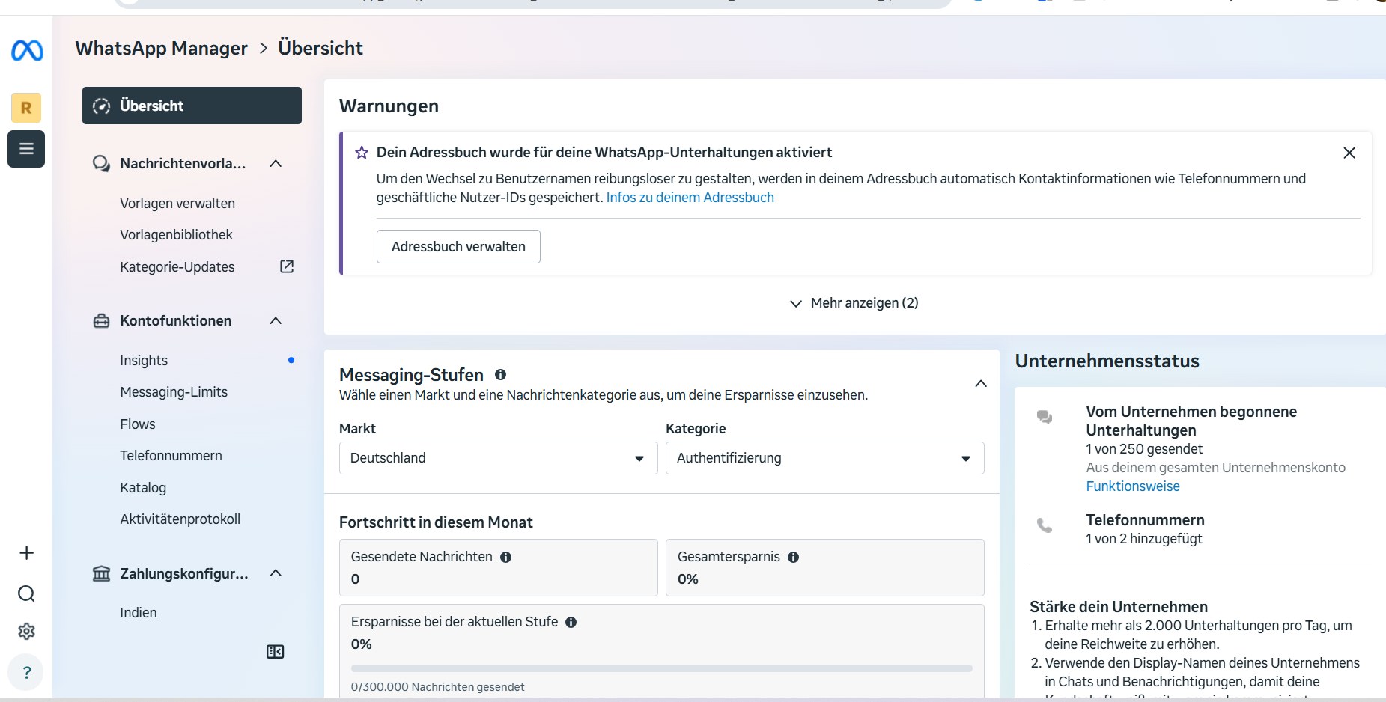Click the sidebar collapse panel icon
Image resolution: width=1386 pixels, height=702 pixels.
pos(275,652)
